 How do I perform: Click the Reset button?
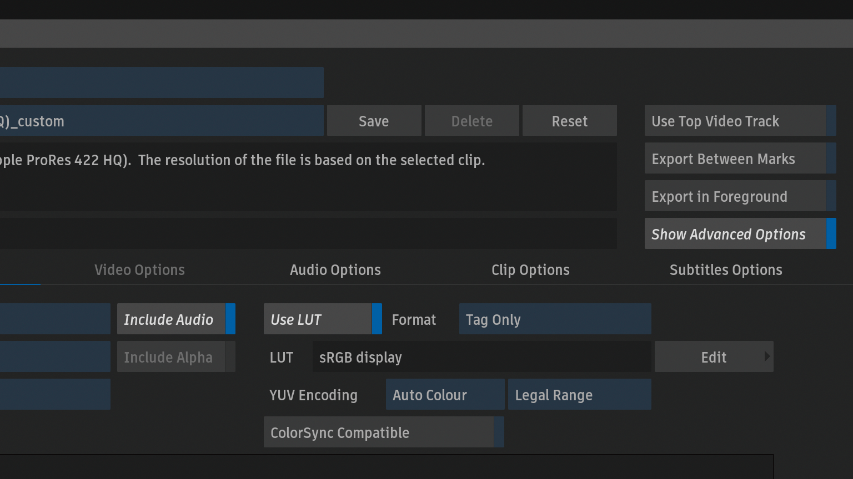click(569, 121)
